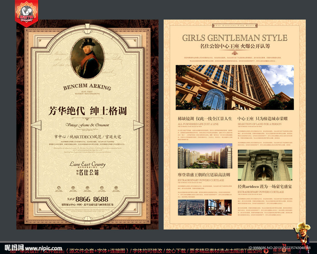
Task: Click the red text 字体均可修改
Action: click(x=147, y=251)
